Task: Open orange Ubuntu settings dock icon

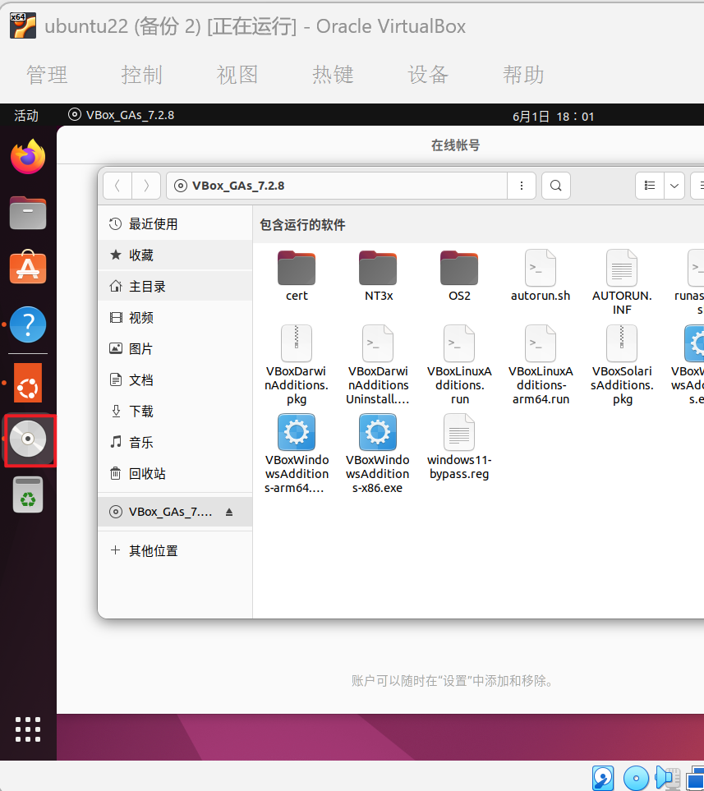Action: point(28,383)
